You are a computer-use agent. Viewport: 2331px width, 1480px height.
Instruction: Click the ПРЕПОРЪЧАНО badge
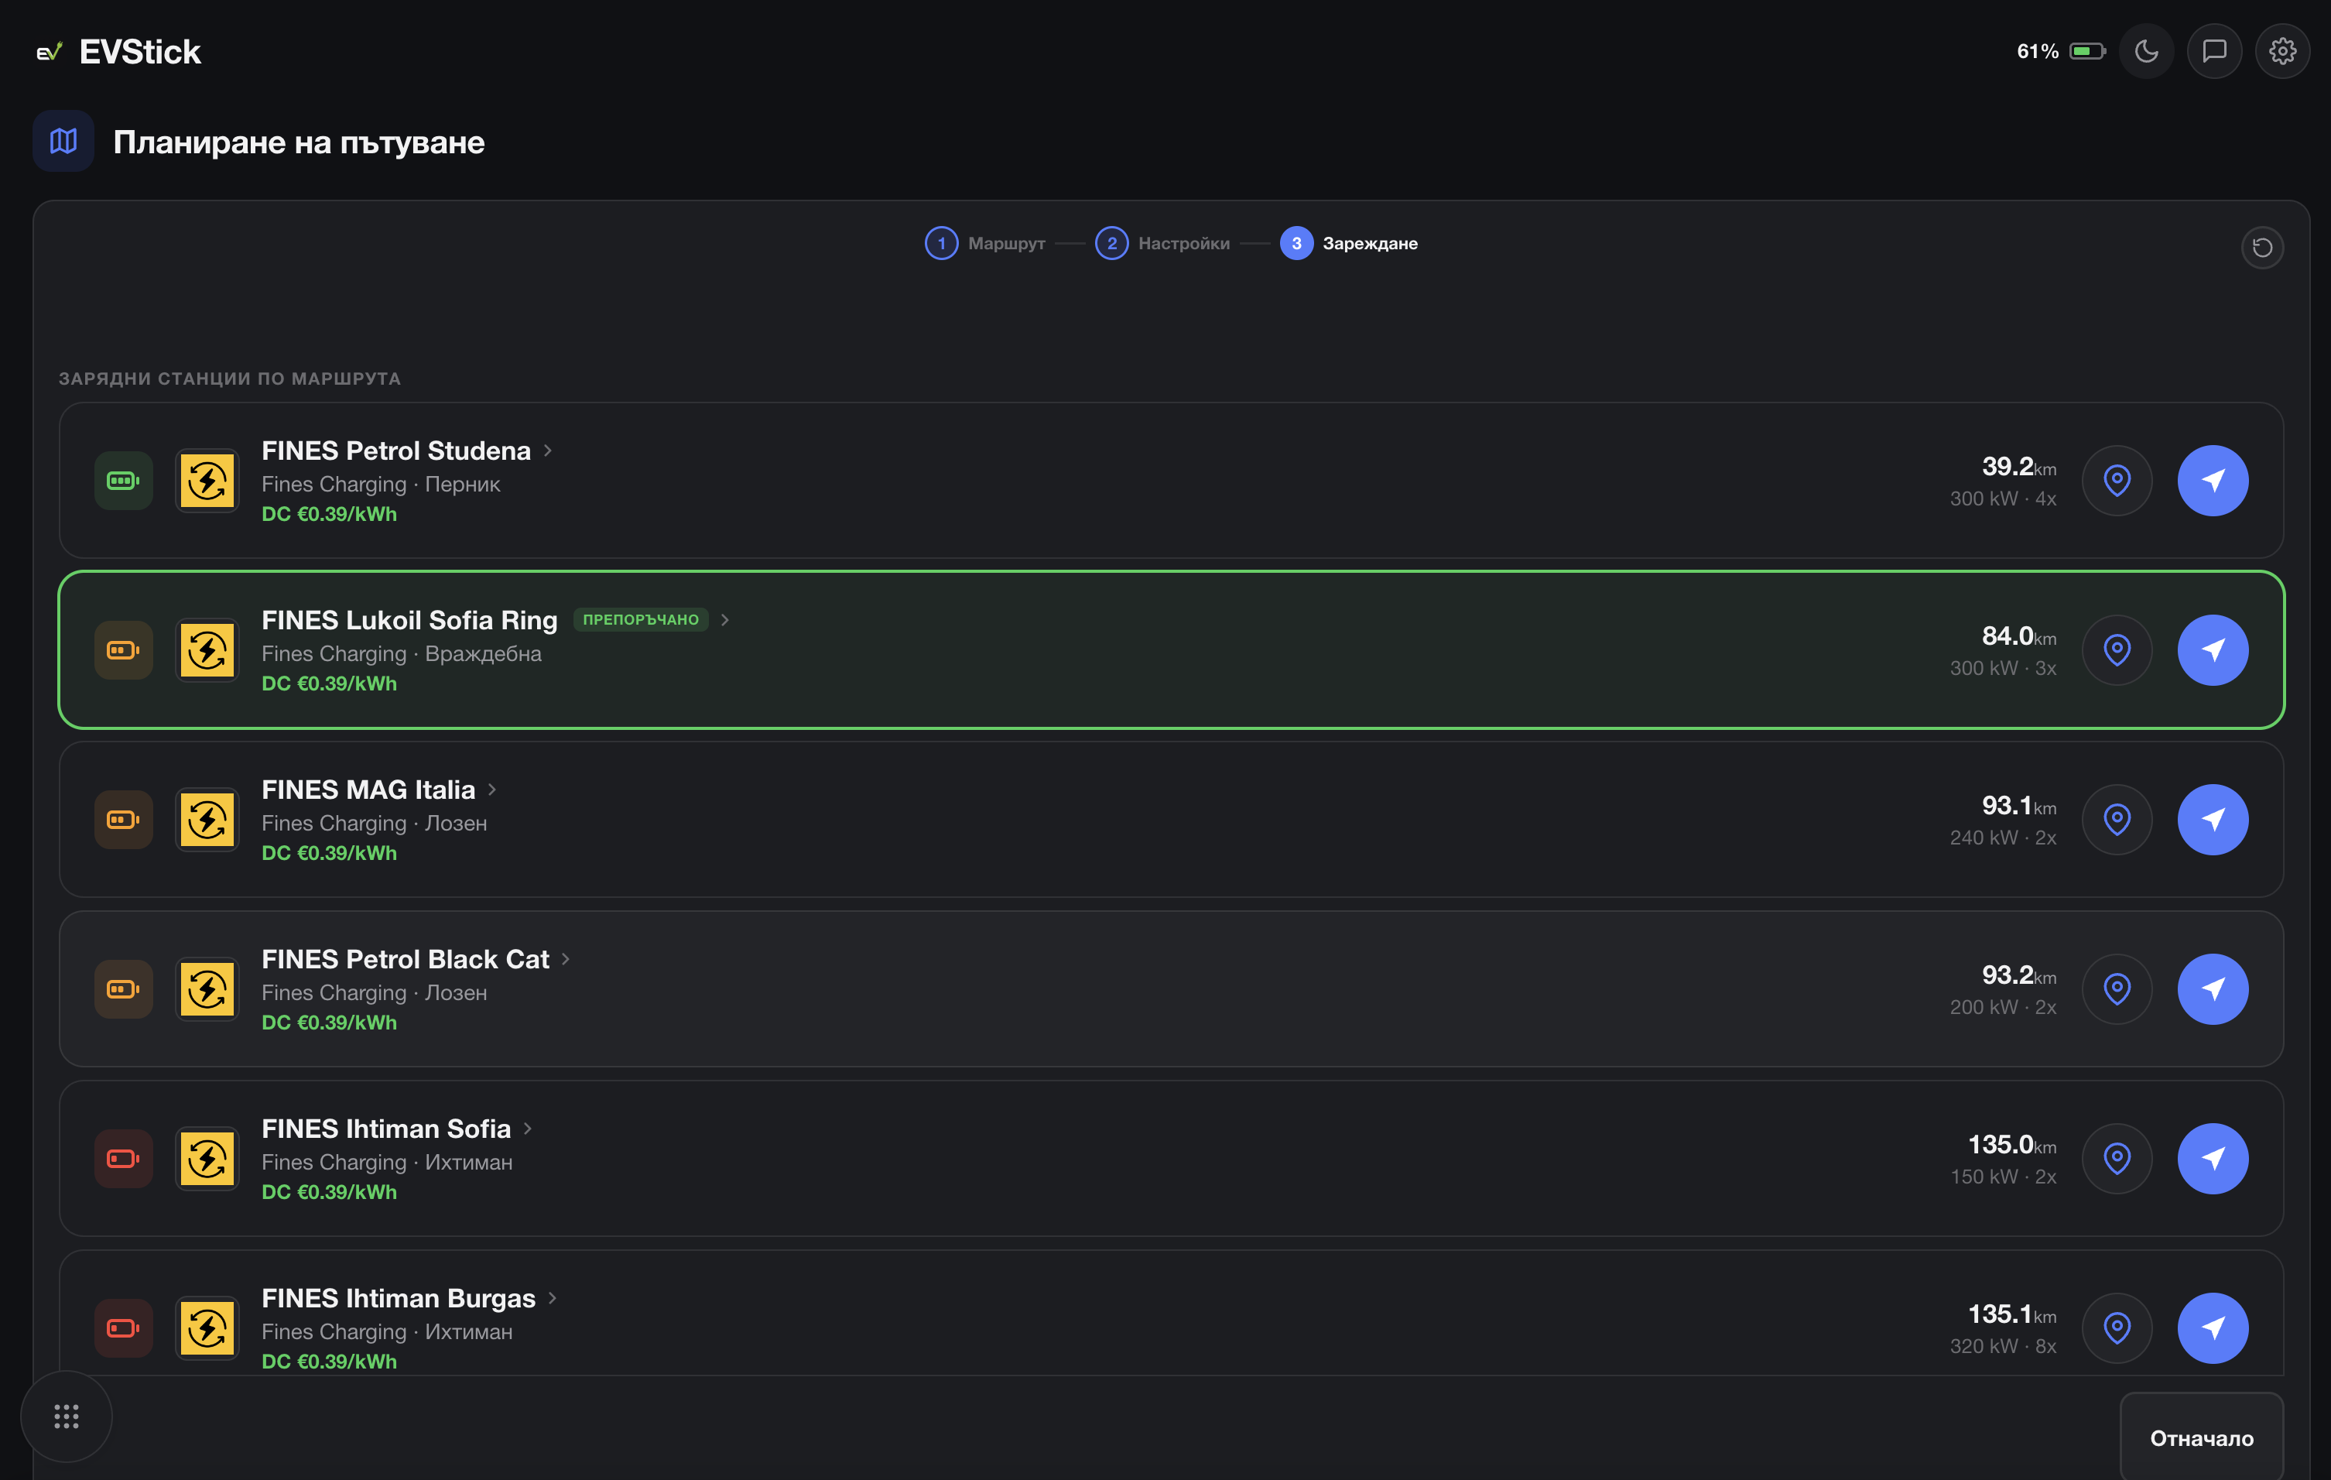[x=641, y=619]
